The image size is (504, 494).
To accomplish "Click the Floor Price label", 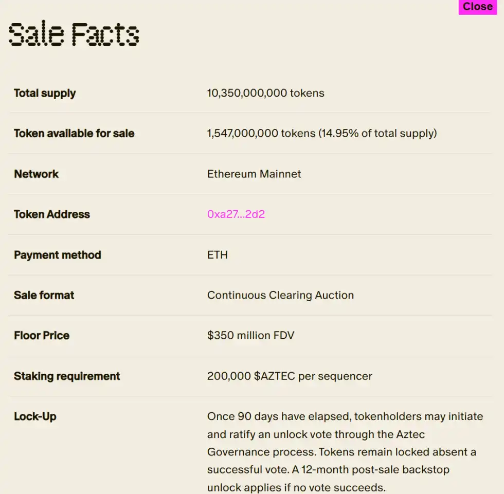I will pyautogui.click(x=42, y=335).
